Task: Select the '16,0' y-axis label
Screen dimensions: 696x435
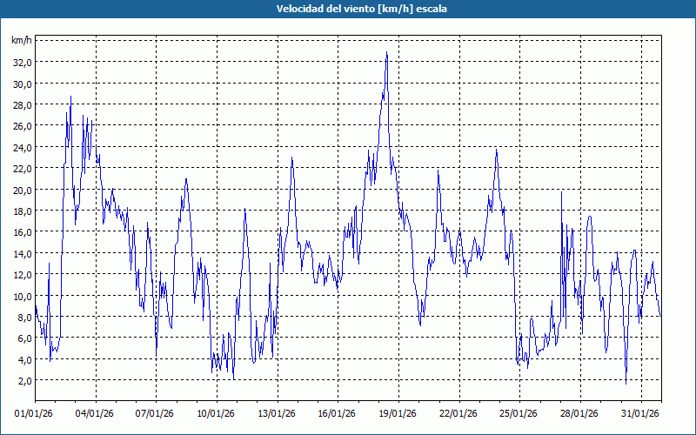Action: pos(23,232)
